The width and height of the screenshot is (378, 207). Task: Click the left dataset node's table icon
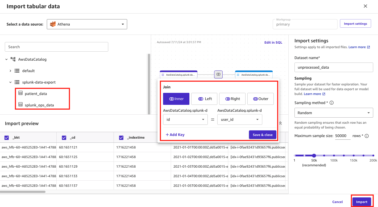point(163,74)
